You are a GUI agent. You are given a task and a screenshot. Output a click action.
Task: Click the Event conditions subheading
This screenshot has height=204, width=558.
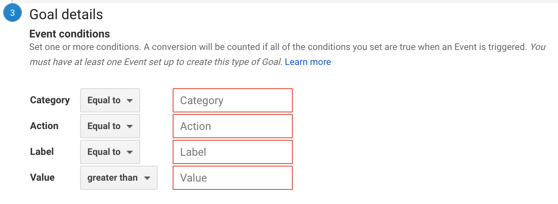(x=70, y=34)
